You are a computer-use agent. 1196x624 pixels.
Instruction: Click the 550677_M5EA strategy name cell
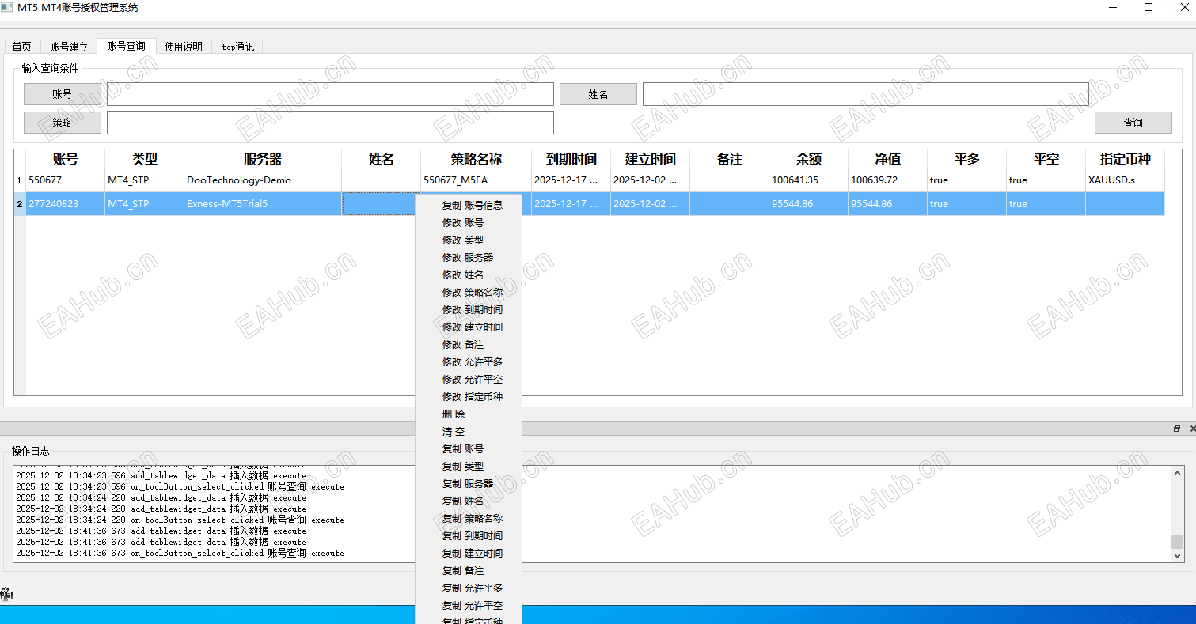tap(476, 180)
